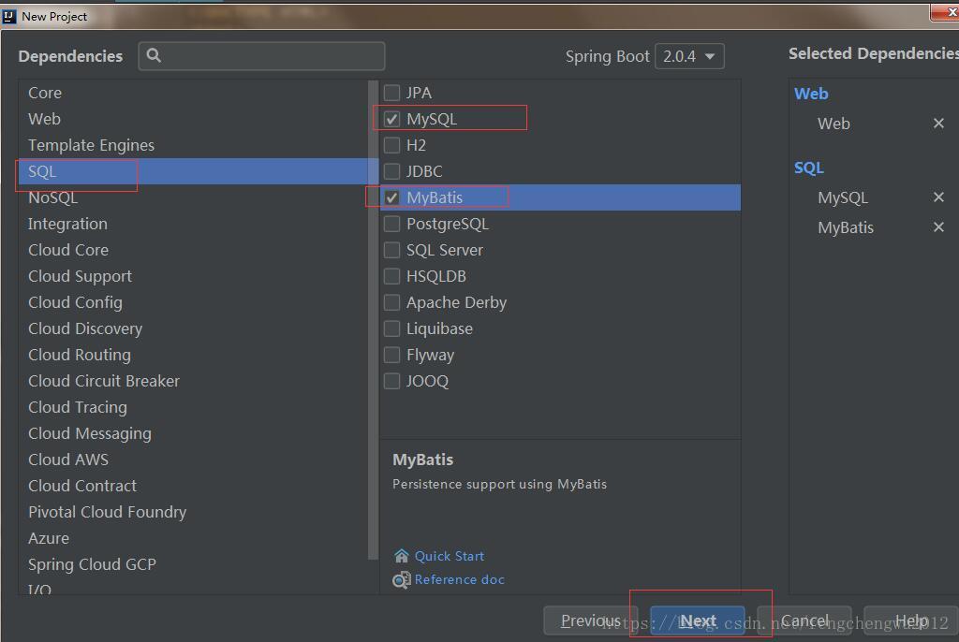Select the Integration category
Image resolution: width=959 pixels, height=642 pixels.
(193, 224)
